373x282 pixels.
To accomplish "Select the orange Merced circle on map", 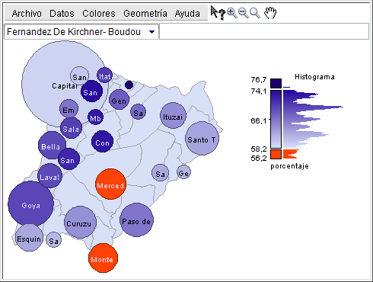I will 110,184.
